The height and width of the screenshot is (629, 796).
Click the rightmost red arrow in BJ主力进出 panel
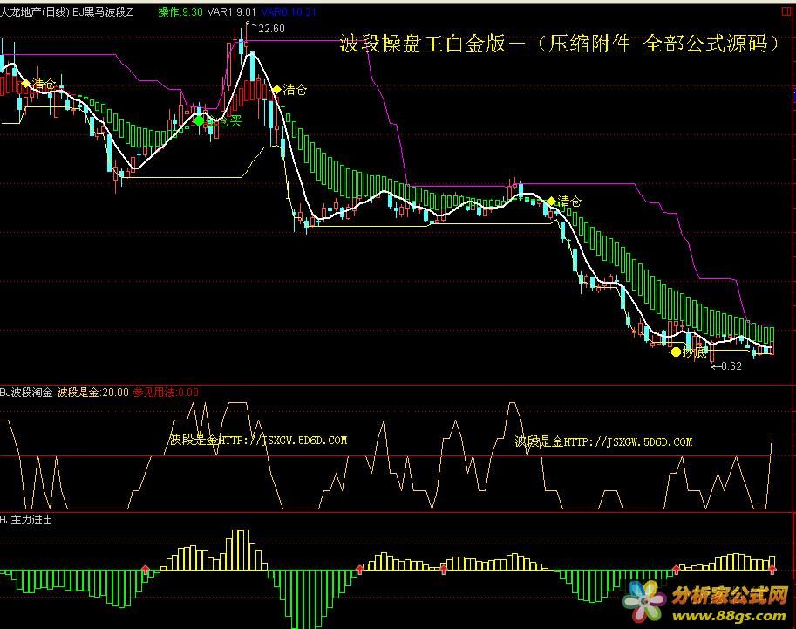click(x=772, y=570)
